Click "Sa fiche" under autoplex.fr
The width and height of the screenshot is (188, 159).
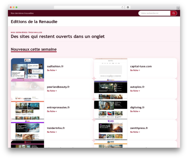pos(135,91)
